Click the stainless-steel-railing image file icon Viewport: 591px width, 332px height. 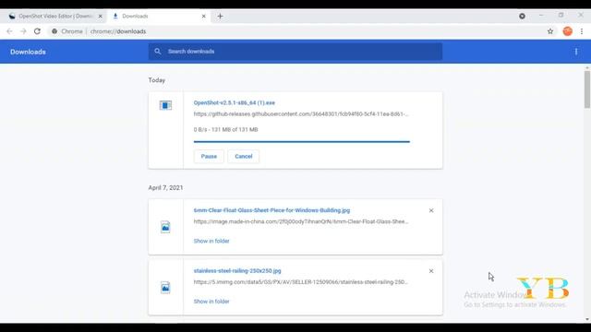pos(165,287)
